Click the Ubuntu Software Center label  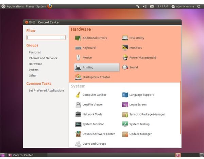[x=99, y=134]
